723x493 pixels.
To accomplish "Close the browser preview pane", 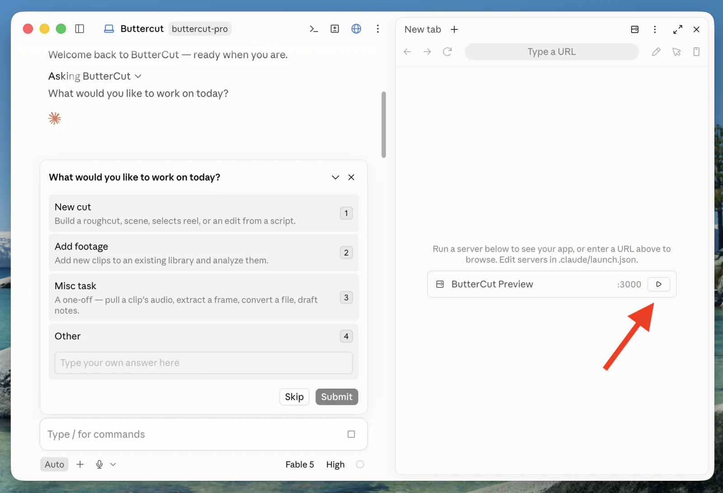I will click(696, 29).
